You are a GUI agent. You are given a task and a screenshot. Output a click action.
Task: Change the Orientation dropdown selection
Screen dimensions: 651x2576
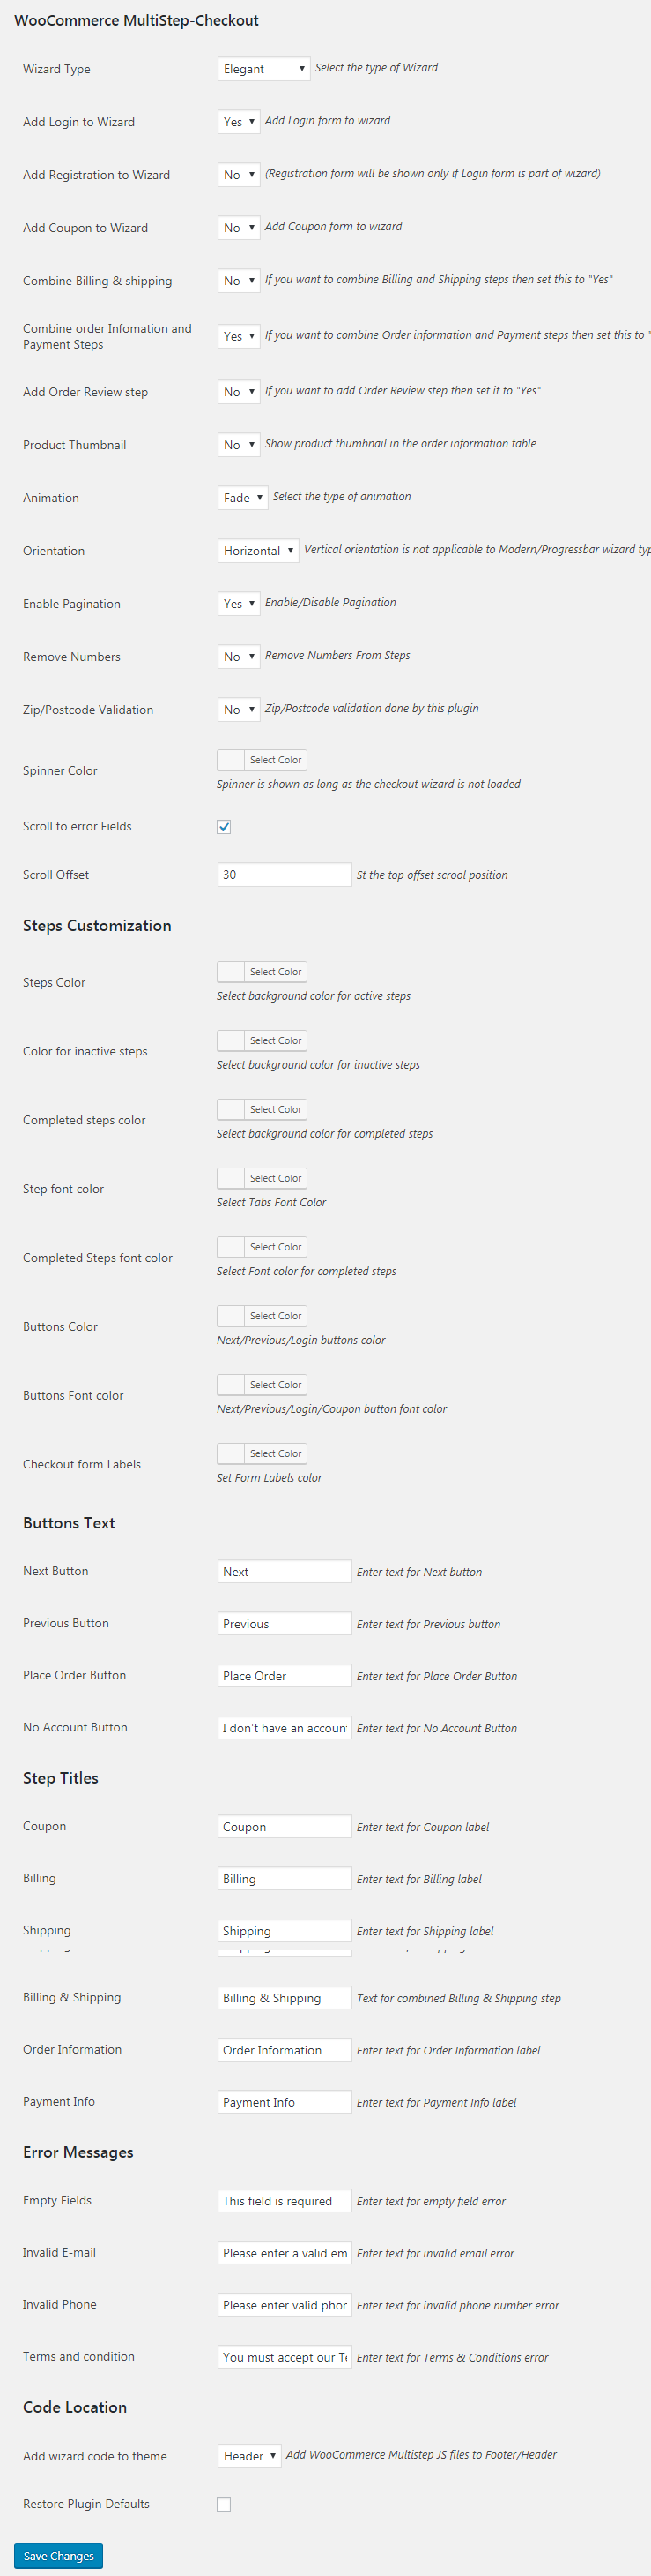click(x=257, y=551)
